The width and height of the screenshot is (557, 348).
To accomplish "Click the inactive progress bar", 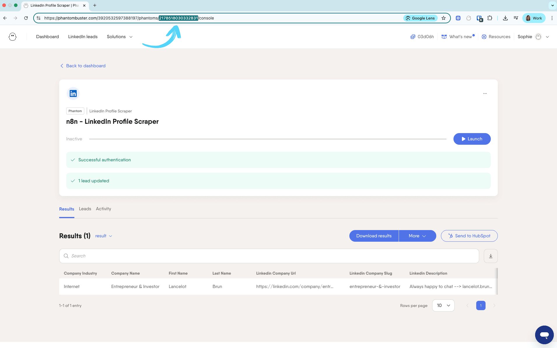I will coord(268,139).
